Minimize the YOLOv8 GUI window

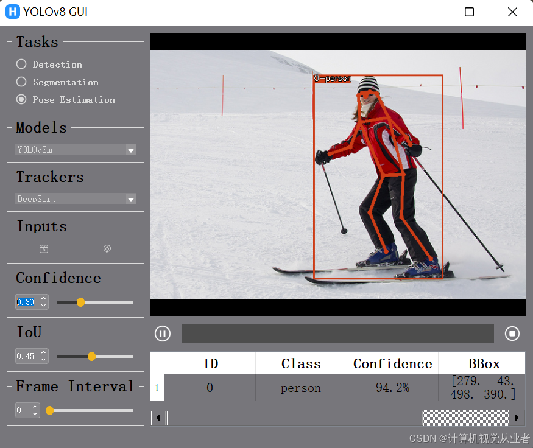click(x=427, y=12)
